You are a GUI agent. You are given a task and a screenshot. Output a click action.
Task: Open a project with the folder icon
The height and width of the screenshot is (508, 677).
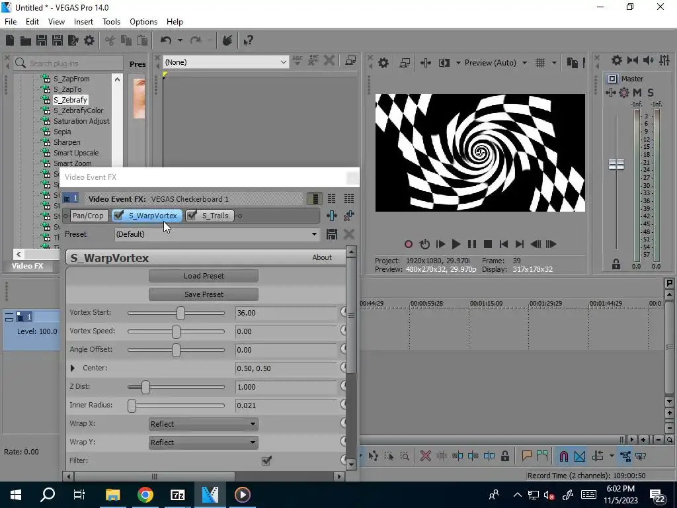[x=26, y=40]
